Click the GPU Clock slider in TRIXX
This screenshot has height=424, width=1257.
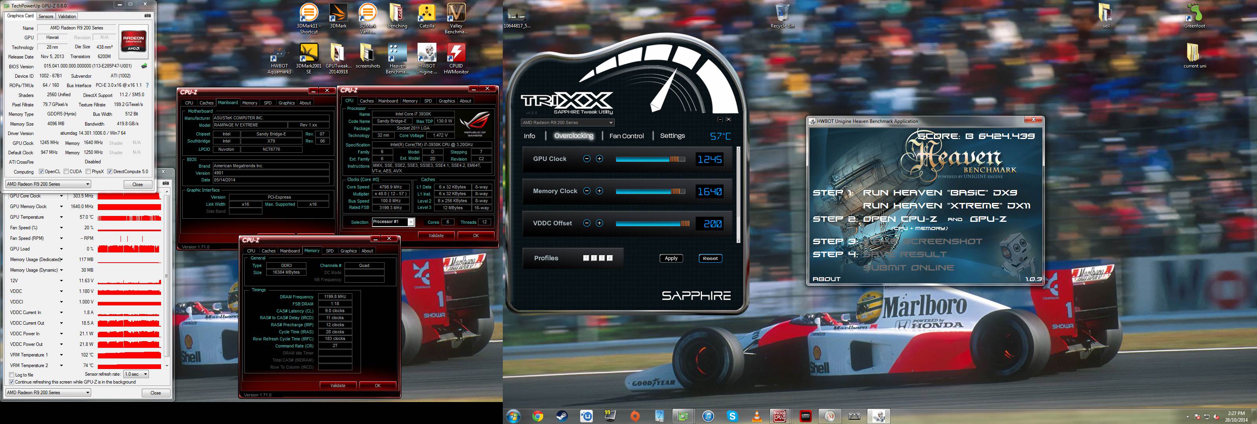coord(650,159)
